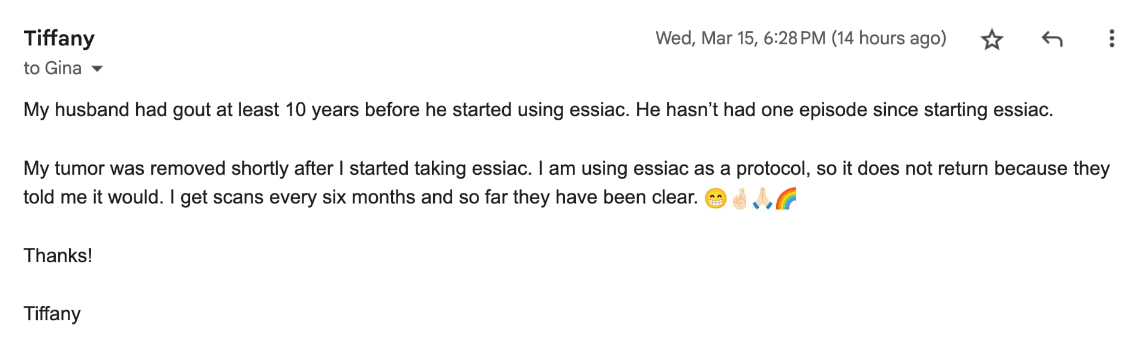
Task: Click the "to Gina" recipient text
Action: (52, 68)
